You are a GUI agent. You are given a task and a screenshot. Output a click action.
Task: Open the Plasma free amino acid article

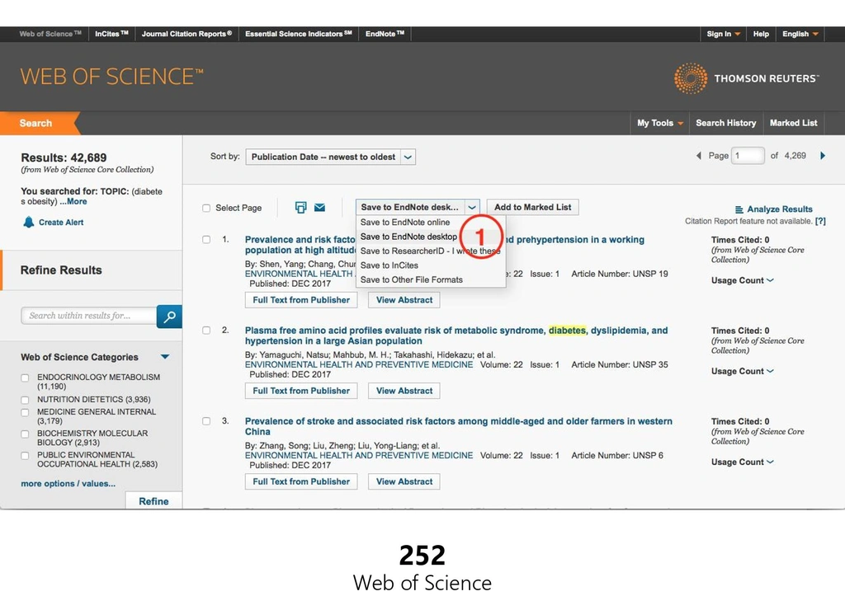456,336
